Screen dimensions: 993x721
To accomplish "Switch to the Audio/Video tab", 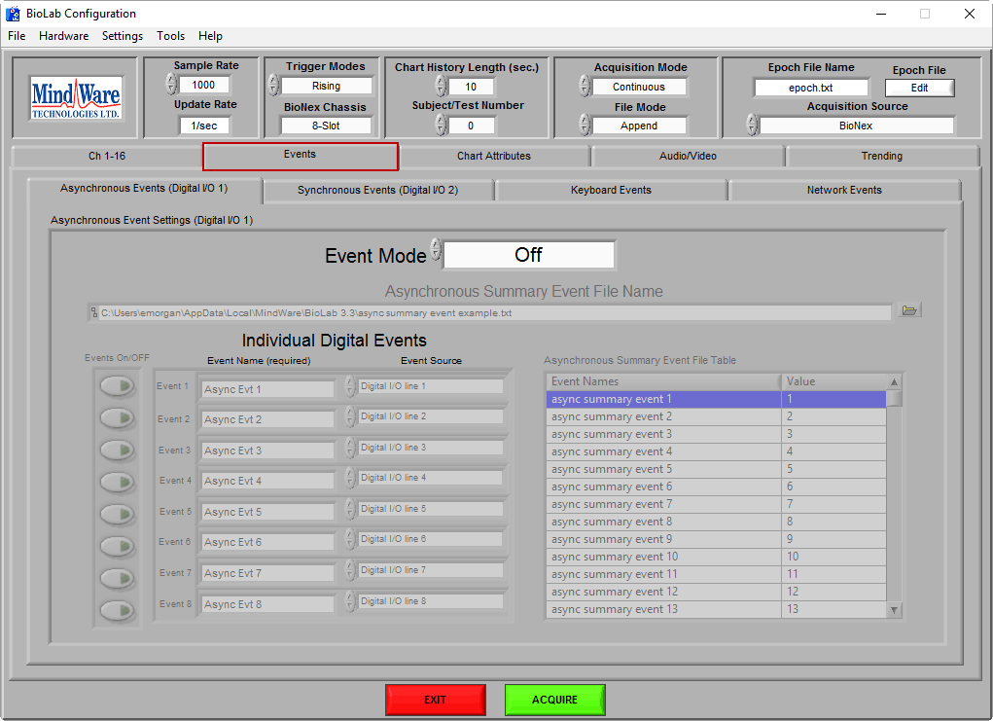I will [688, 156].
